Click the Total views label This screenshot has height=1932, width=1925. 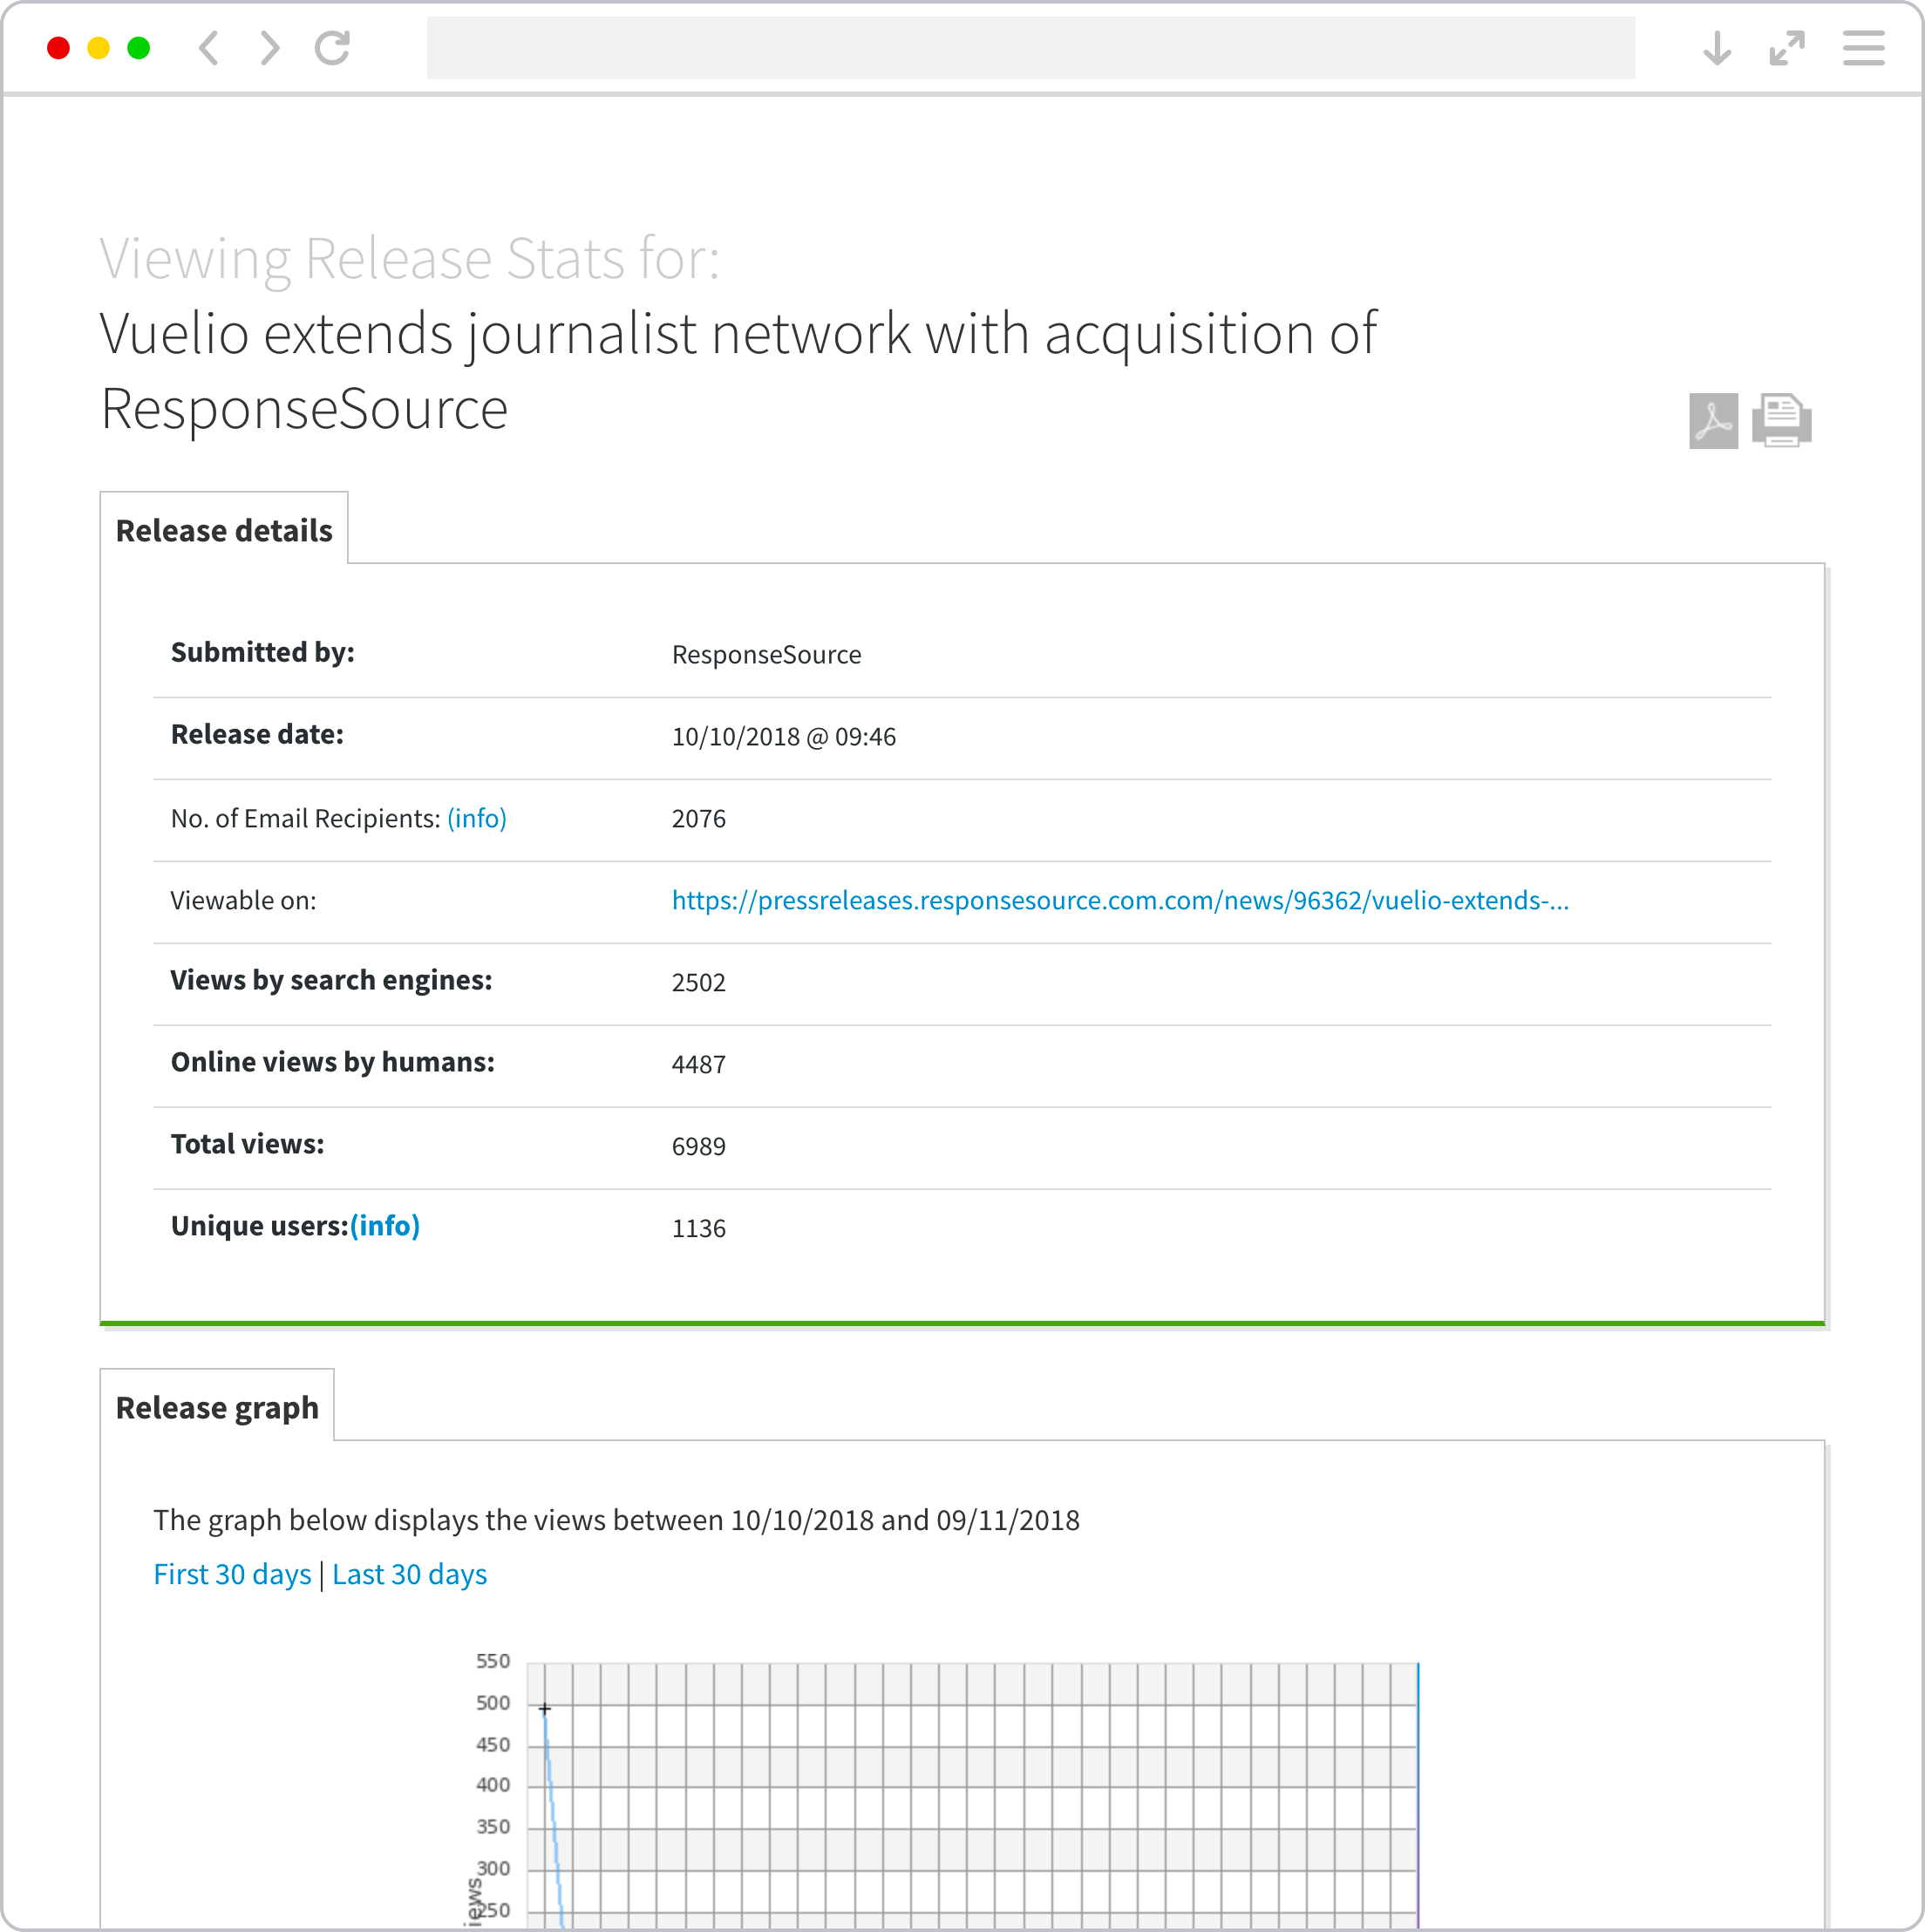pyautogui.click(x=247, y=1144)
